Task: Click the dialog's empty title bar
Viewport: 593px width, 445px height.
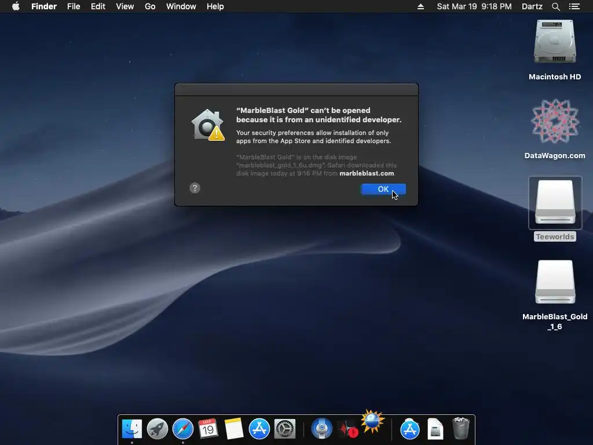Action: coord(296,90)
